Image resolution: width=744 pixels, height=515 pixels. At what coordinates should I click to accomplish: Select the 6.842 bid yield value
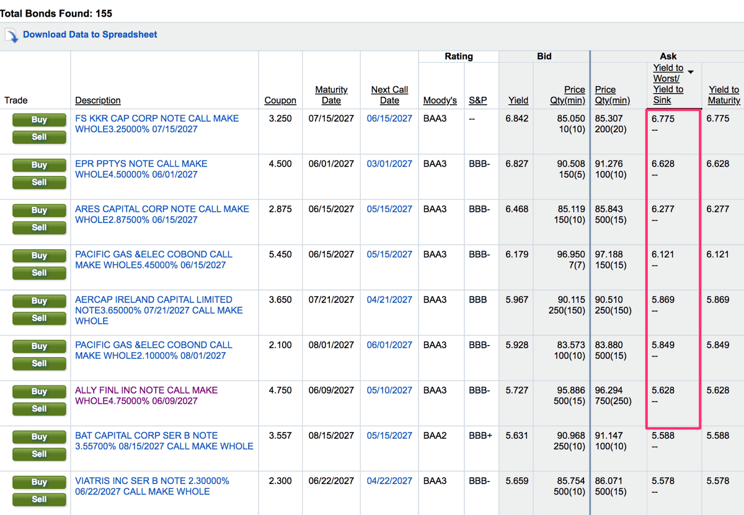tap(517, 118)
